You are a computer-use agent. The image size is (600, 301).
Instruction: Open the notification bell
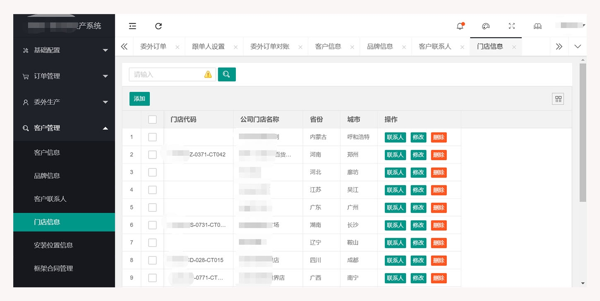pos(460,26)
